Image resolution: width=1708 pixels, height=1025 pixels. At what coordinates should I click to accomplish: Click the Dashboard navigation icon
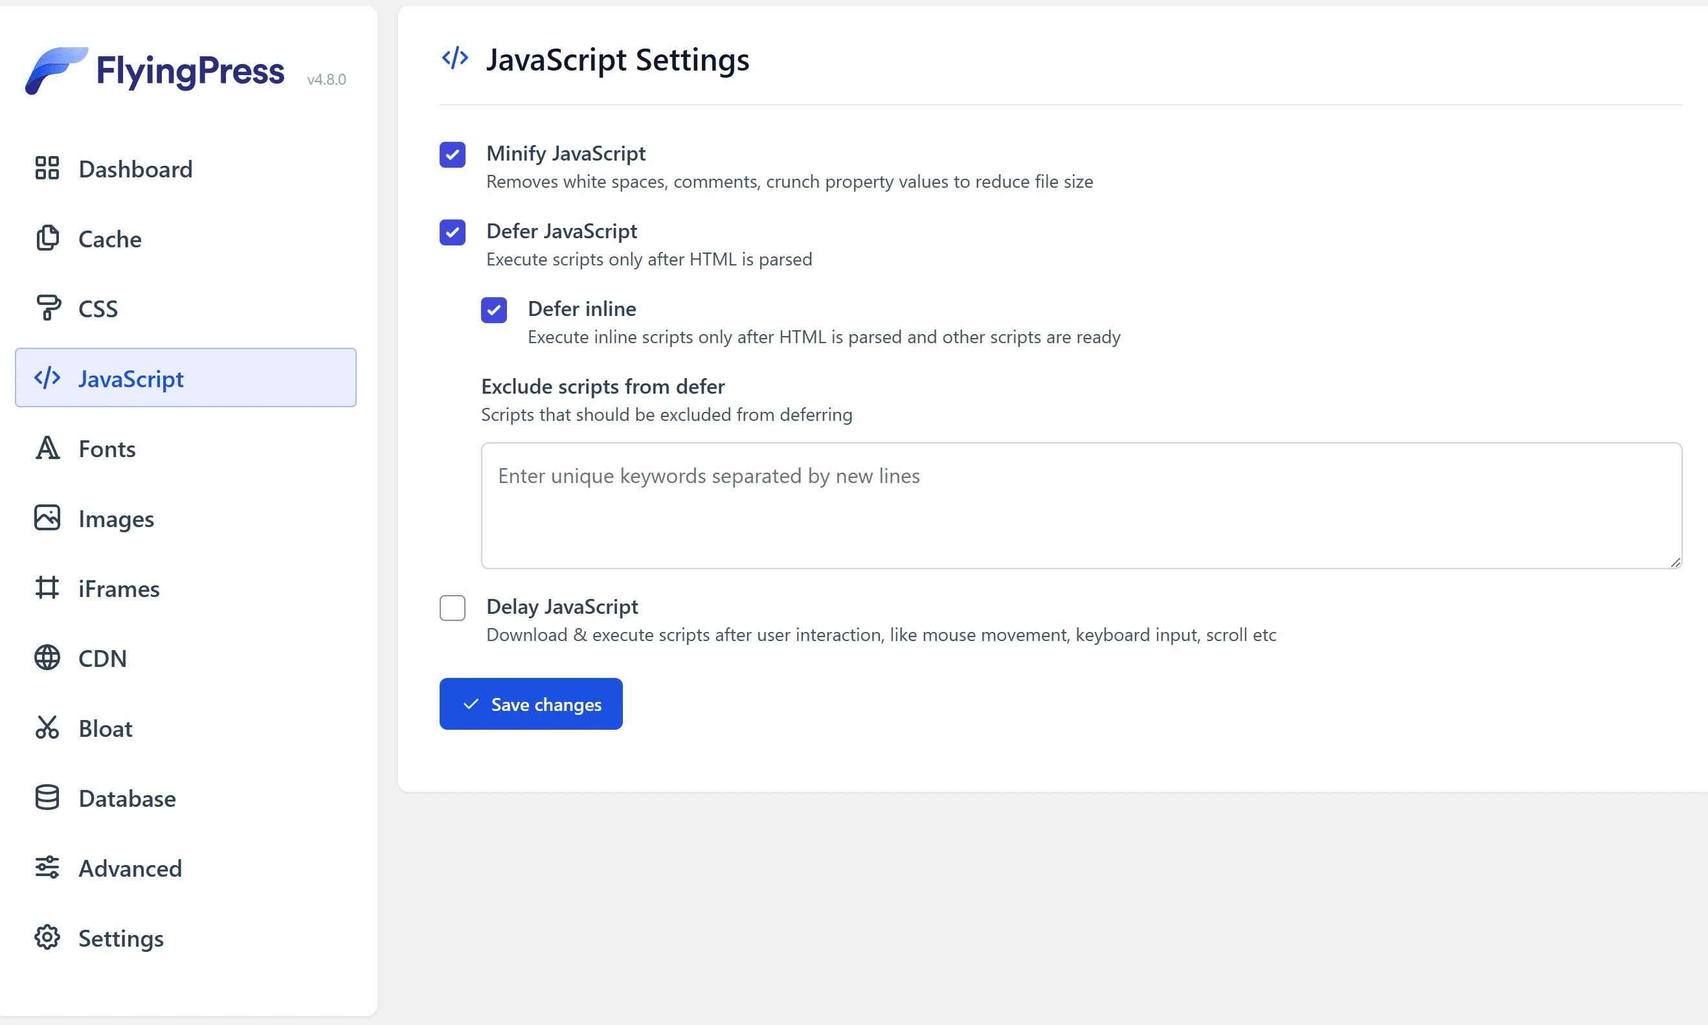click(x=47, y=167)
